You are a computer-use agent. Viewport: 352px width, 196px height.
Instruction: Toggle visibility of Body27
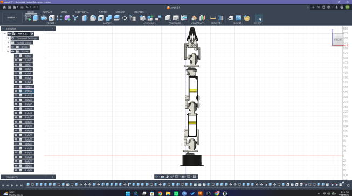(16, 135)
